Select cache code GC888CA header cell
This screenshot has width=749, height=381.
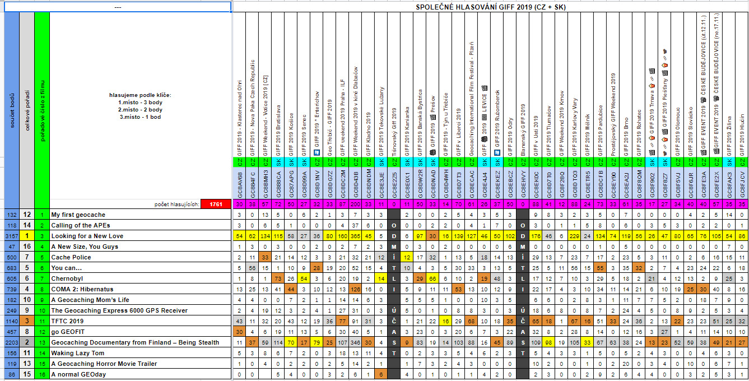[x=278, y=183]
